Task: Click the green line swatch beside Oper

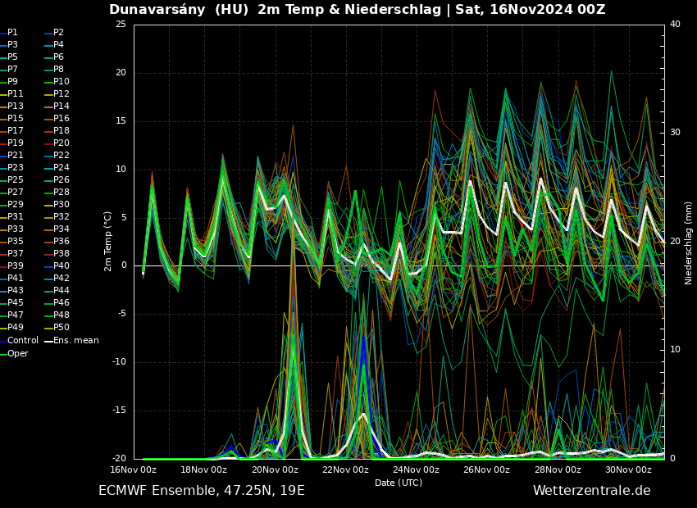Action: tap(3, 354)
